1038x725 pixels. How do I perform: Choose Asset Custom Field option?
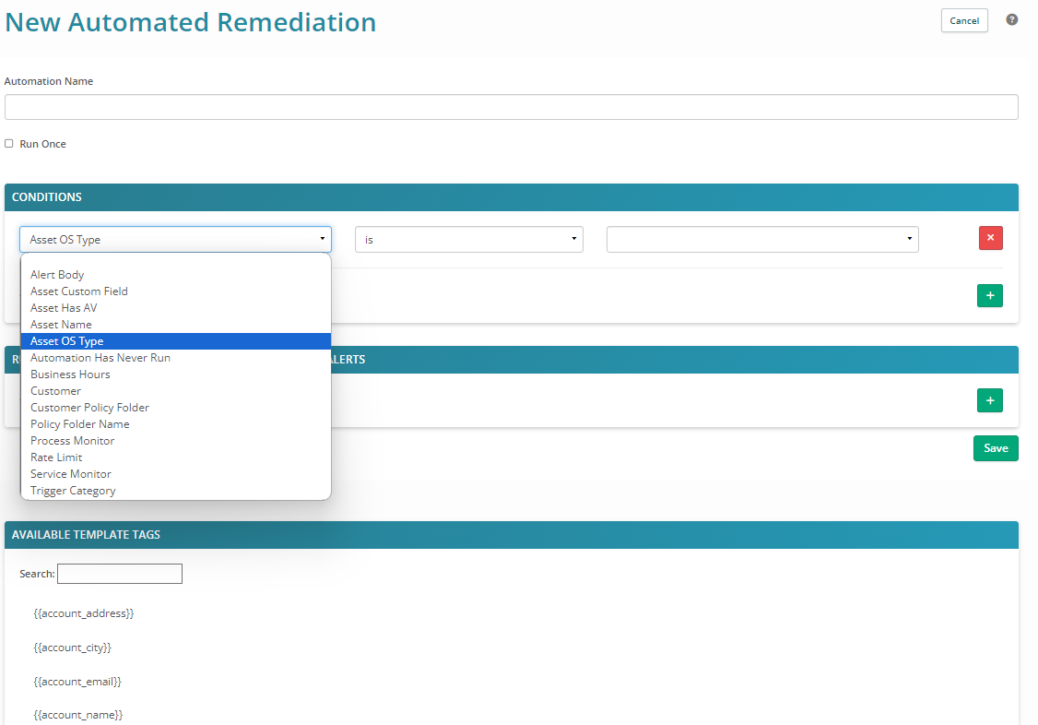79,291
